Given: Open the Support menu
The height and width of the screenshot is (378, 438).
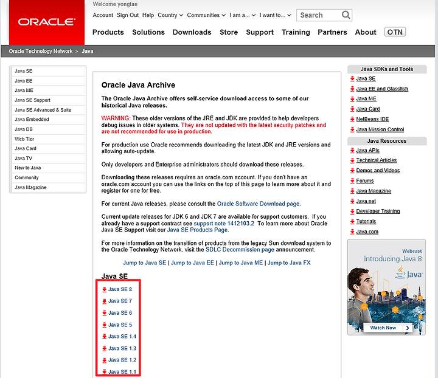Looking at the screenshot, I should click(x=260, y=32).
